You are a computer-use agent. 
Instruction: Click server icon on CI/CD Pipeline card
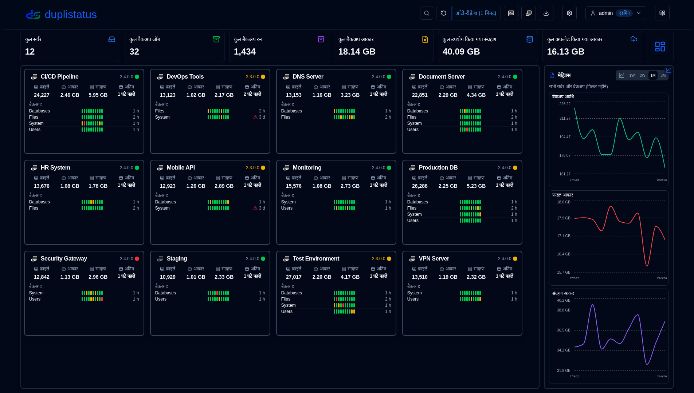click(x=34, y=77)
